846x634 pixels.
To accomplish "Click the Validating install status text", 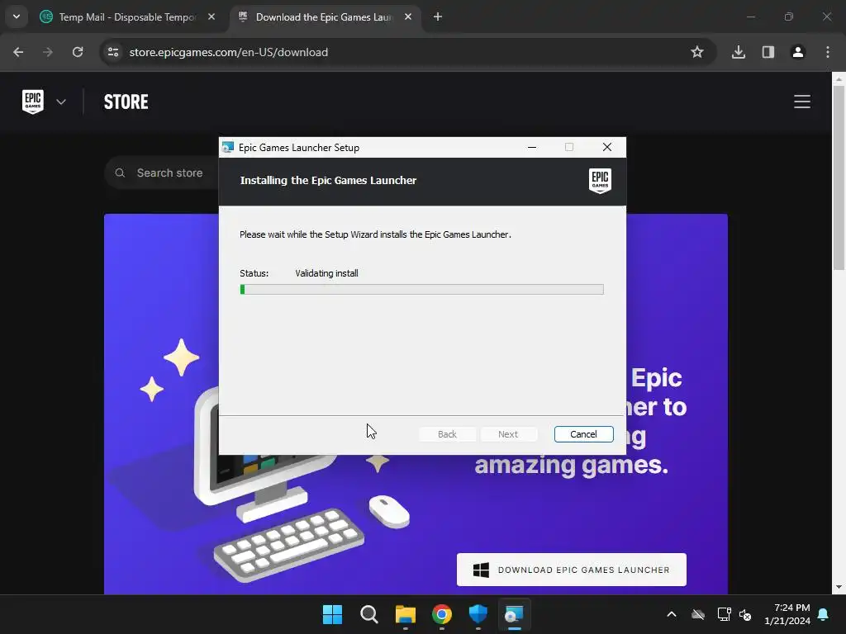I will tap(326, 273).
